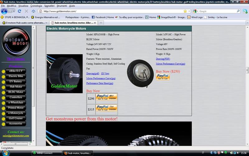Open the File menu

(x=3, y=6)
